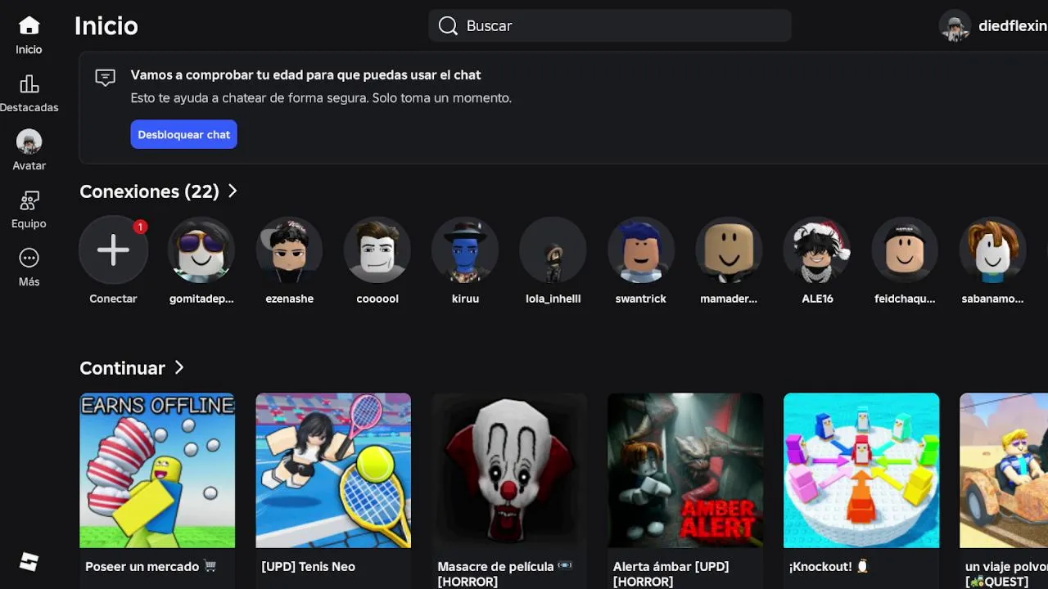The width and height of the screenshot is (1048, 589).
Task: Open the Más three-dots icon
Action: pos(29,259)
